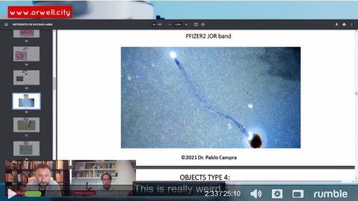Click the PFIZER2 JOR band heading
Image resolution: width=358 pixels, height=201 pixels.
(x=208, y=36)
